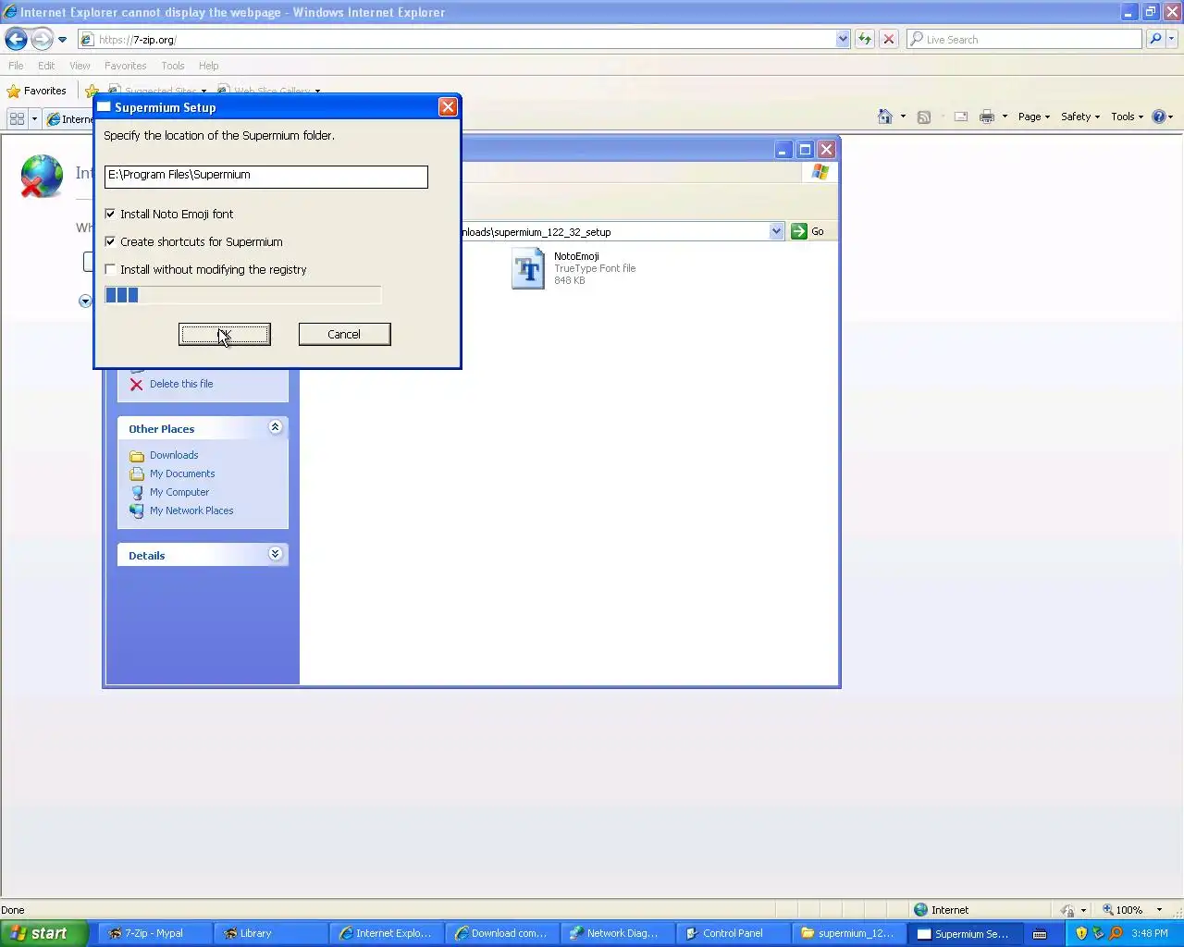Open the zoom level 100% dropdown
This screenshot has width=1184, height=947.
coord(1159,910)
